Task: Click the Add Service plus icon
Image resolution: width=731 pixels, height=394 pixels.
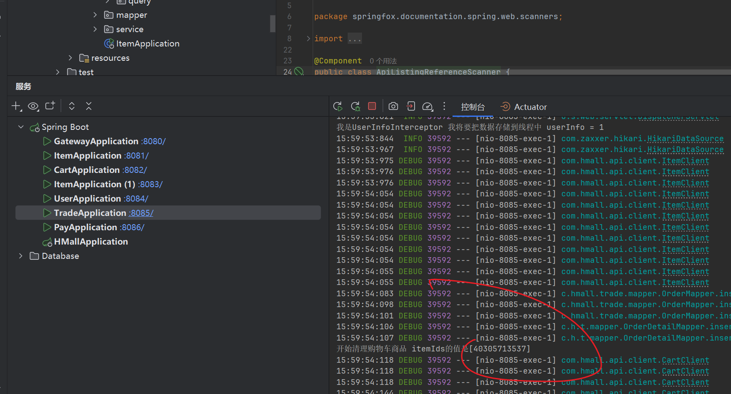Action: [17, 106]
